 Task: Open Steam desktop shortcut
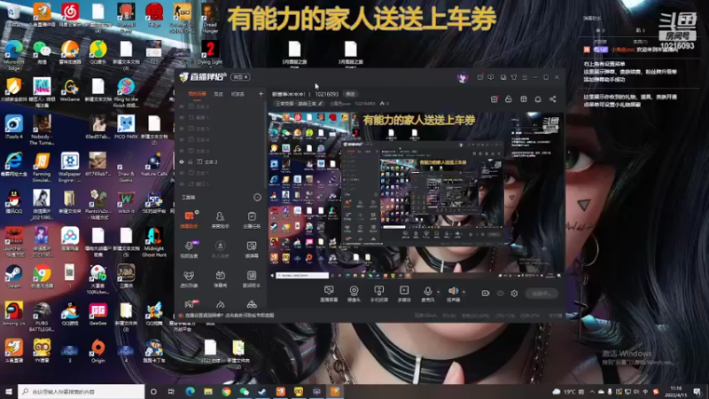(x=13, y=277)
